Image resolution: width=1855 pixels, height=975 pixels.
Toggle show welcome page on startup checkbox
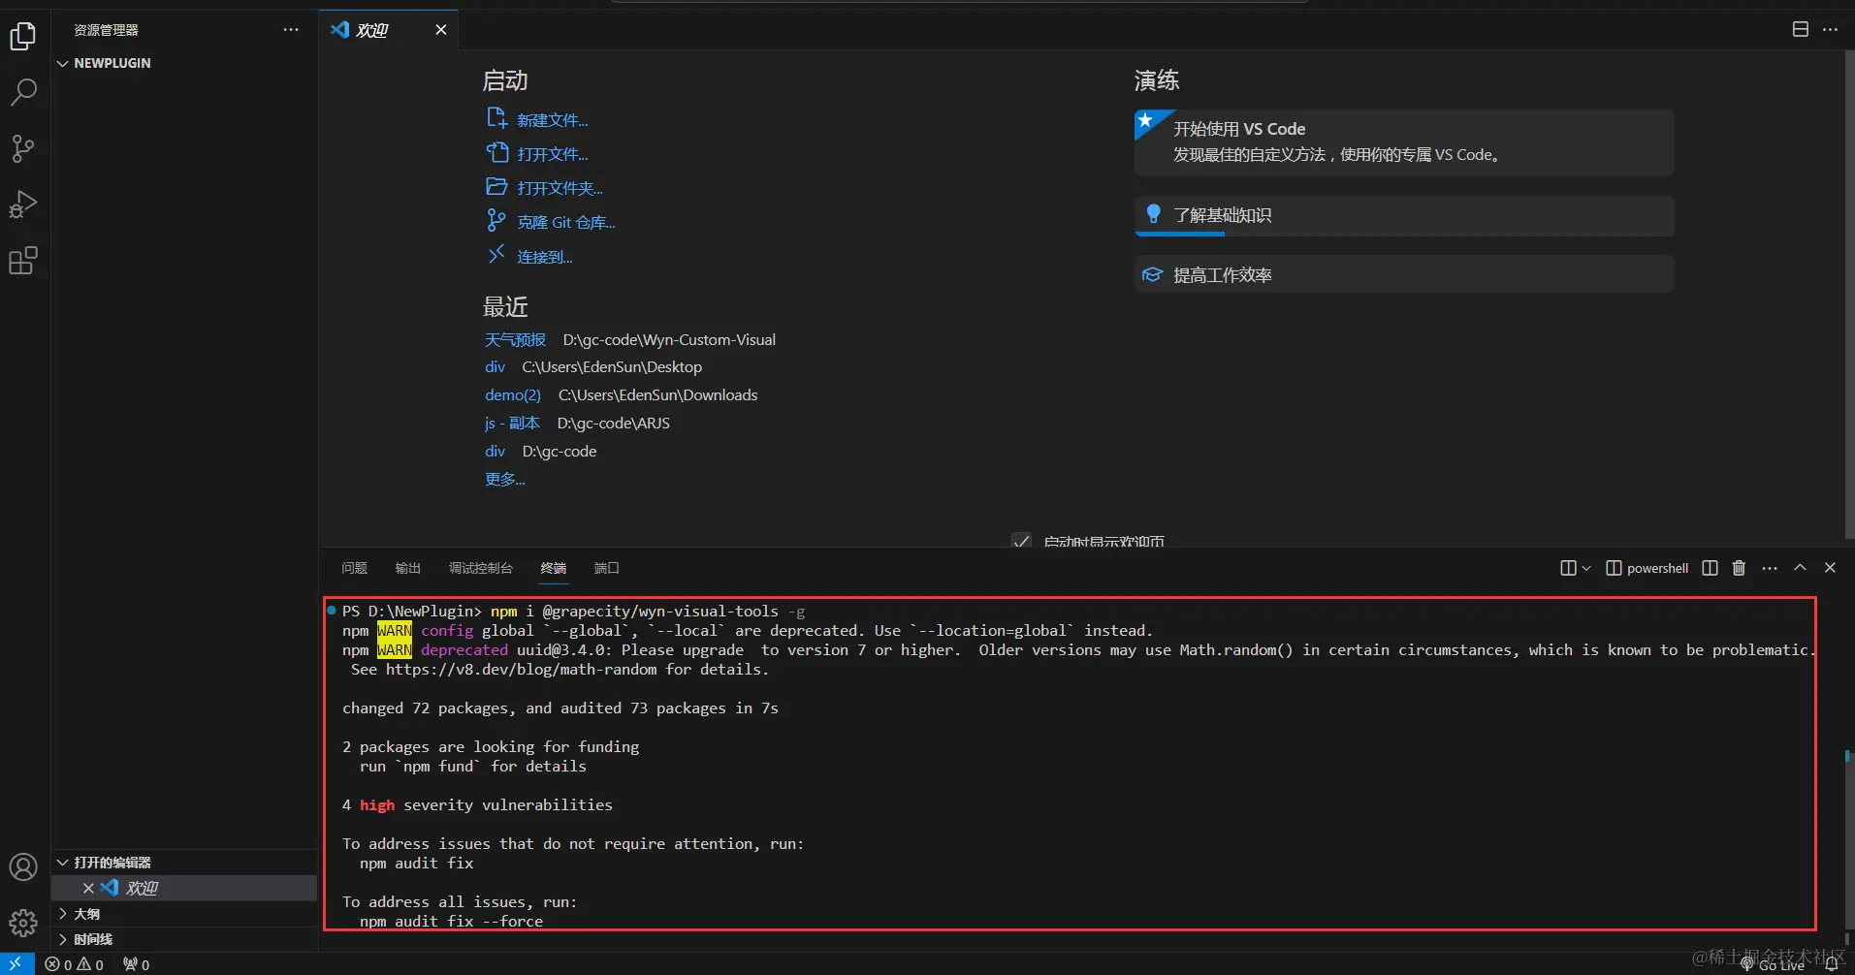pos(1021,541)
